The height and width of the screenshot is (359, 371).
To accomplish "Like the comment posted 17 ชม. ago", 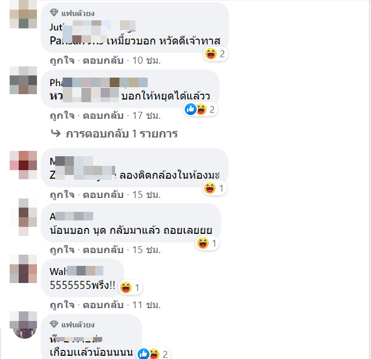I will click(62, 116).
